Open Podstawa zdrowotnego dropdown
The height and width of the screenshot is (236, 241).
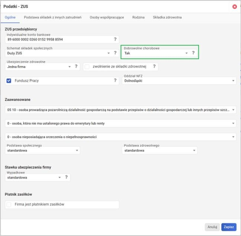coord(160,150)
